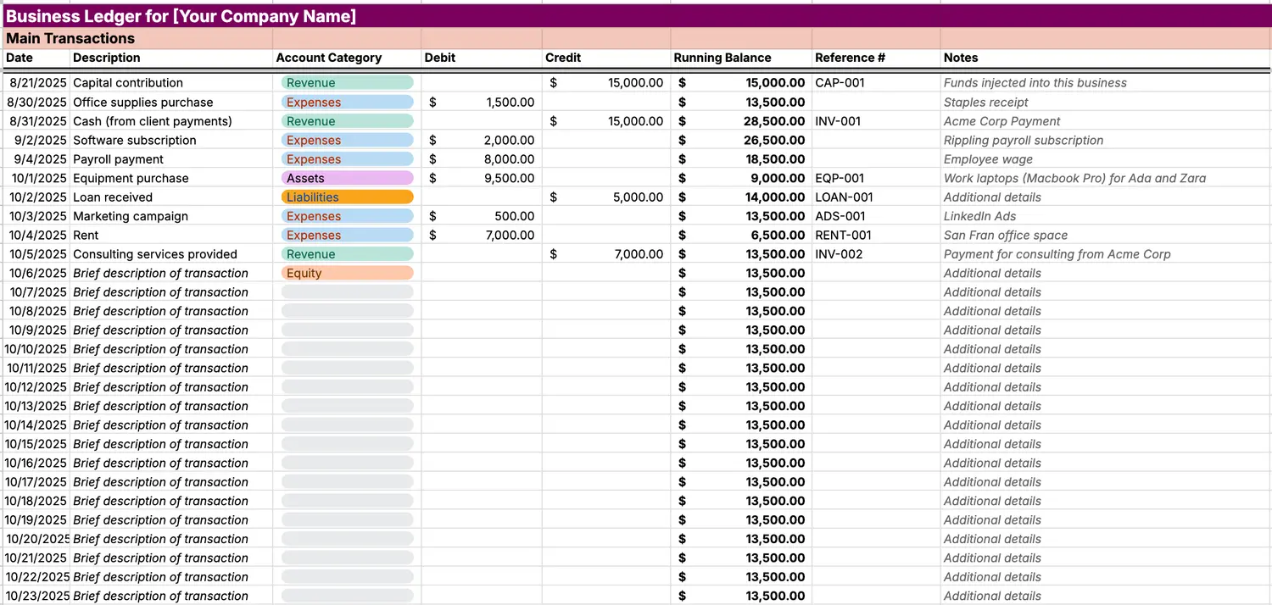
Task: Select the Debit column header
Action: pos(482,58)
